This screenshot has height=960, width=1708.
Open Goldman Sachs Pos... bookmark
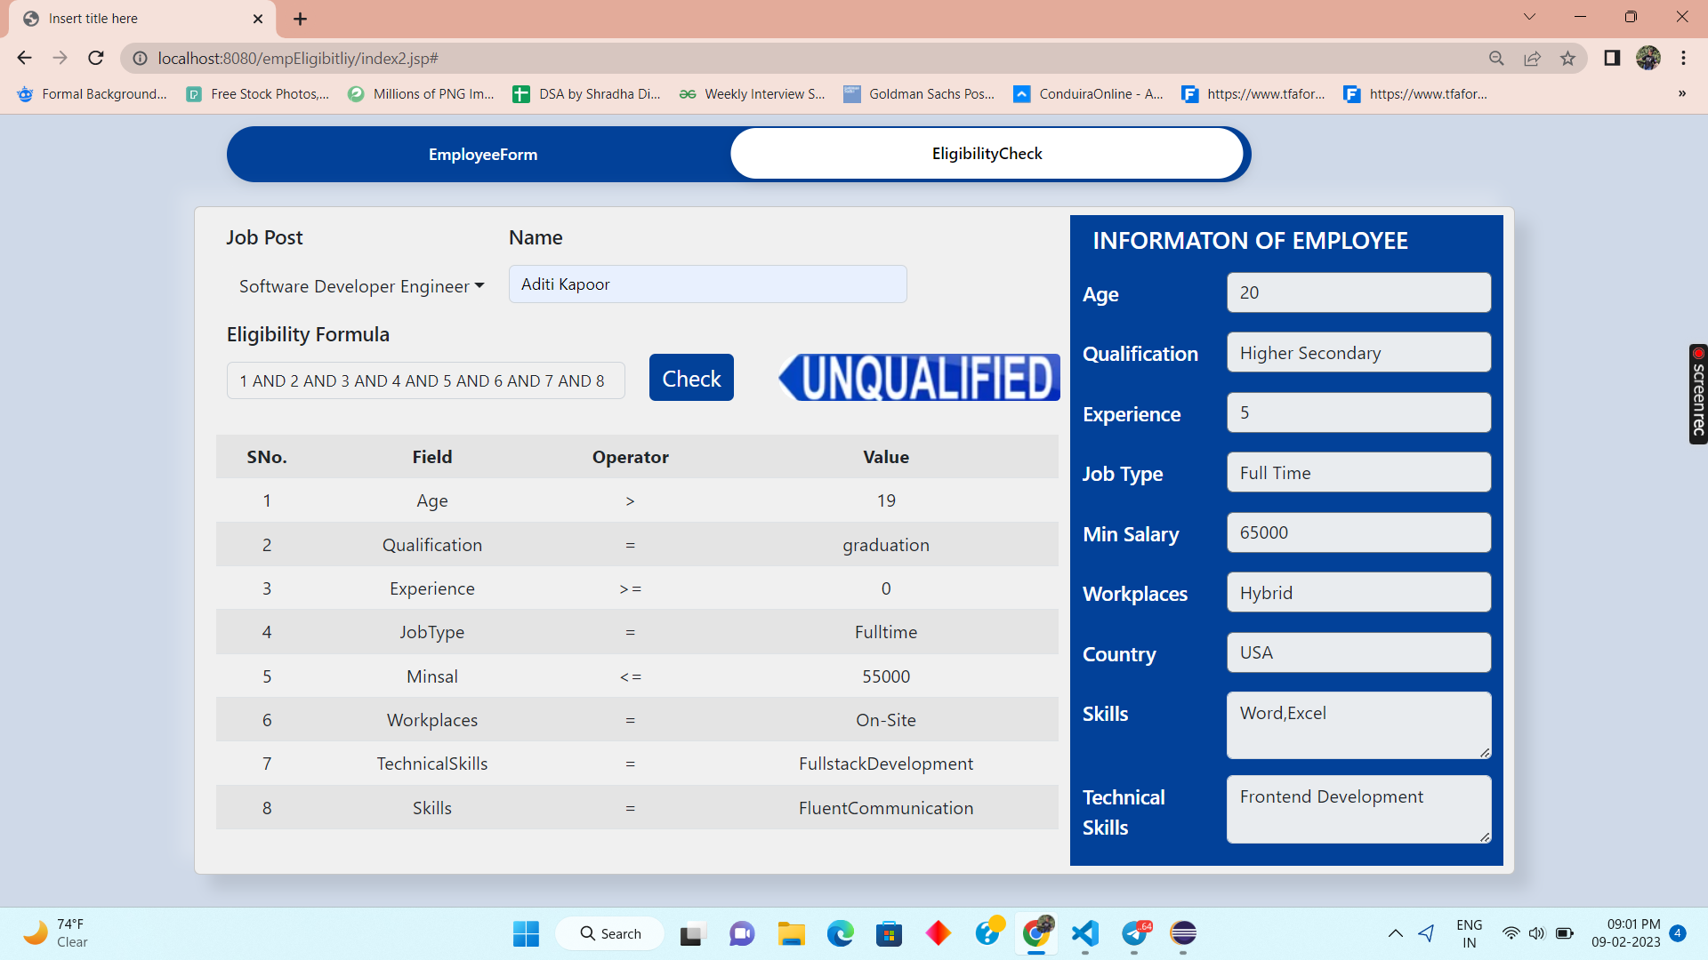(x=919, y=93)
